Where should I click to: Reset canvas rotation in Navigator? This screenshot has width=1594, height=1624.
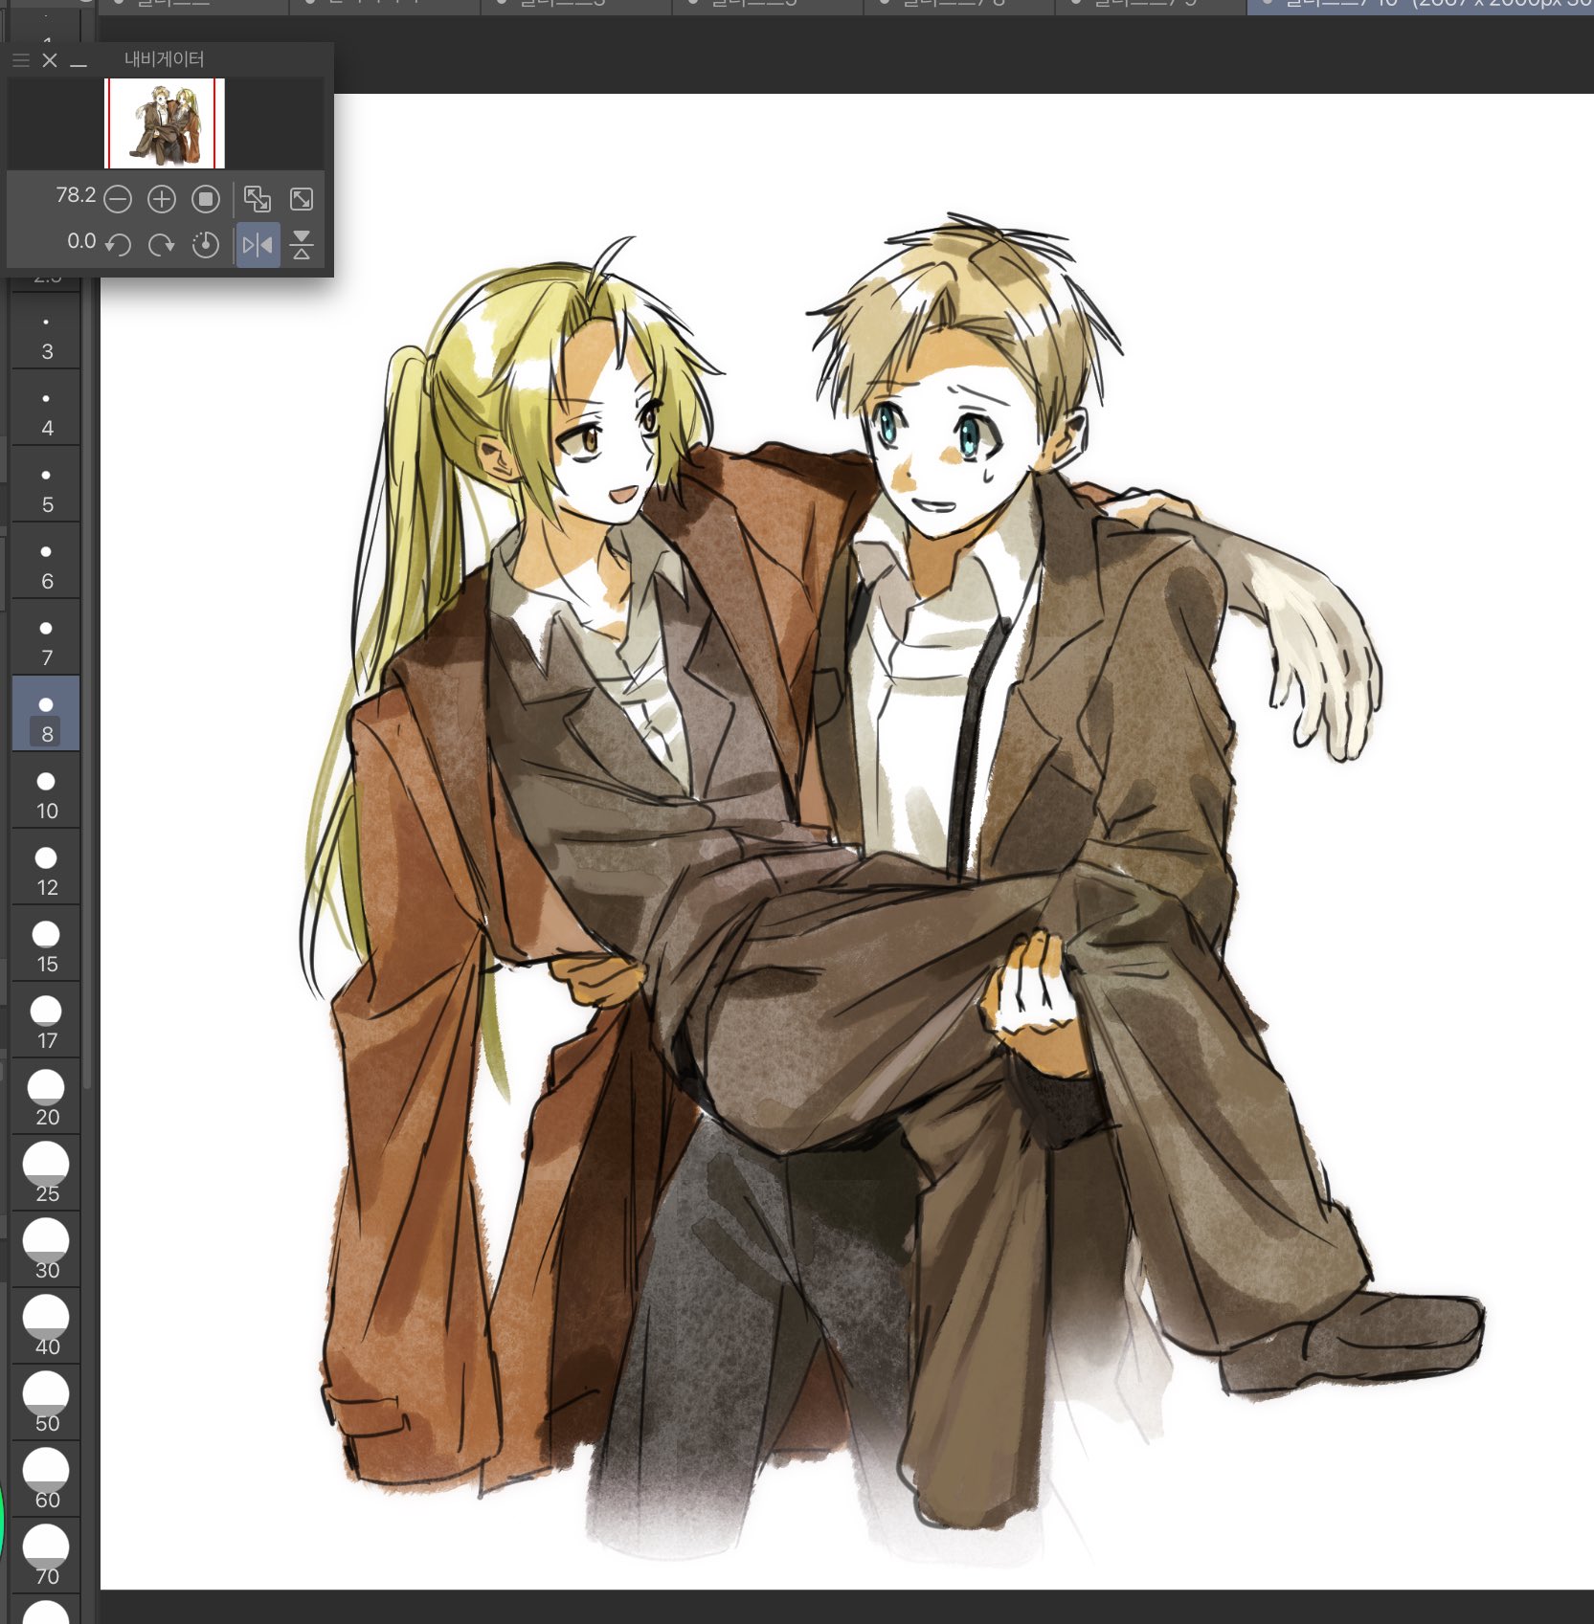[206, 245]
